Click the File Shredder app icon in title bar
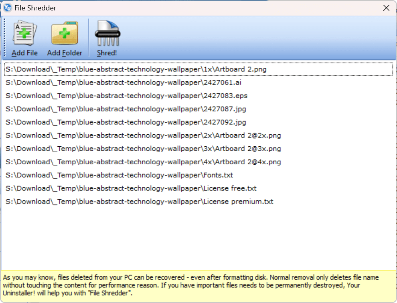The width and height of the screenshot is (397, 303). point(7,8)
